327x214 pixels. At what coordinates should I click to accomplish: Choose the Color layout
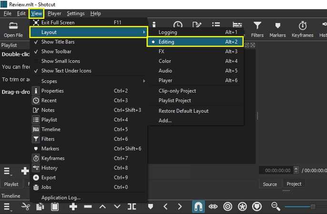point(196,61)
